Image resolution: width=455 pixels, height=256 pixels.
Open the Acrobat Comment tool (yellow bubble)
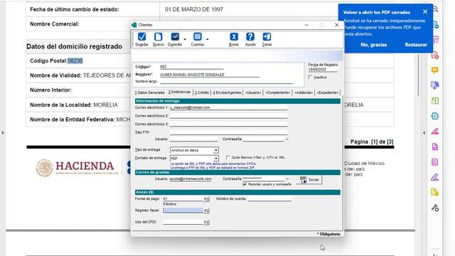[x=434, y=70]
